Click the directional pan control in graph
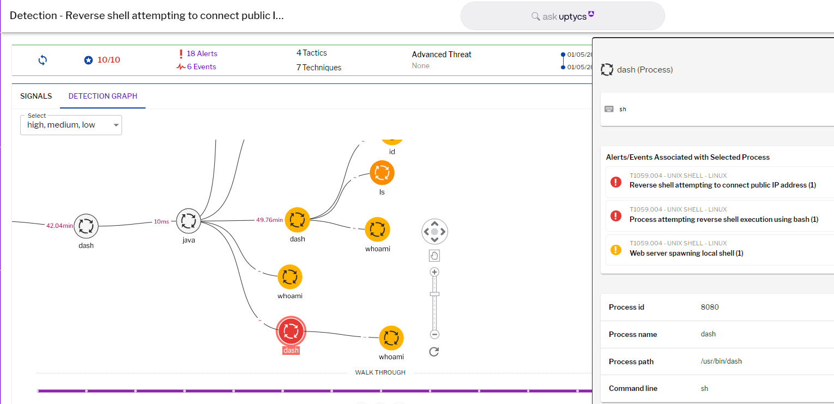The image size is (834, 404). [434, 231]
